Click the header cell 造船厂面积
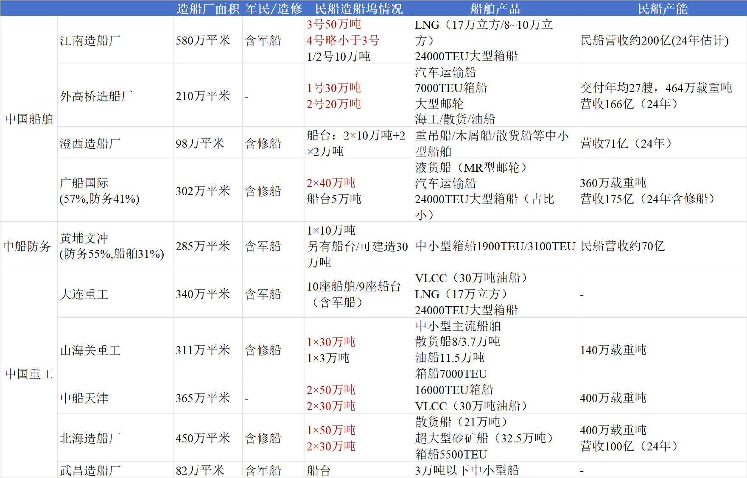 (x=208, y=8)
